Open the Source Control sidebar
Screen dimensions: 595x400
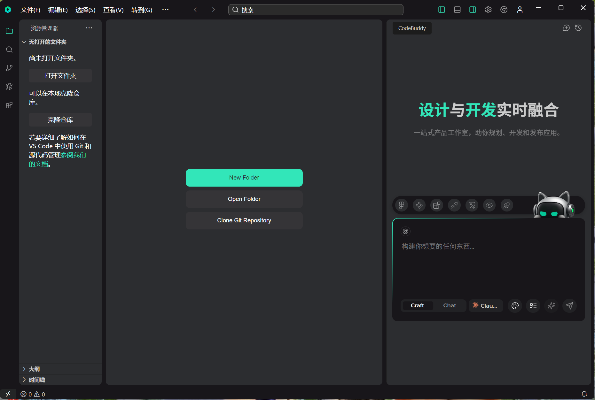coord(9,68)
